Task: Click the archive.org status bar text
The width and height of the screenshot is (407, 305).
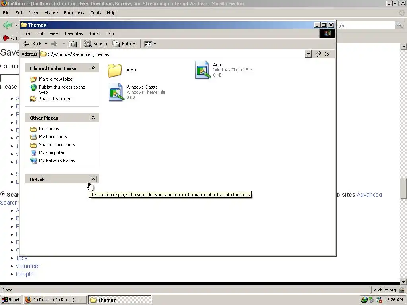Action: click(x=385, y=290)
